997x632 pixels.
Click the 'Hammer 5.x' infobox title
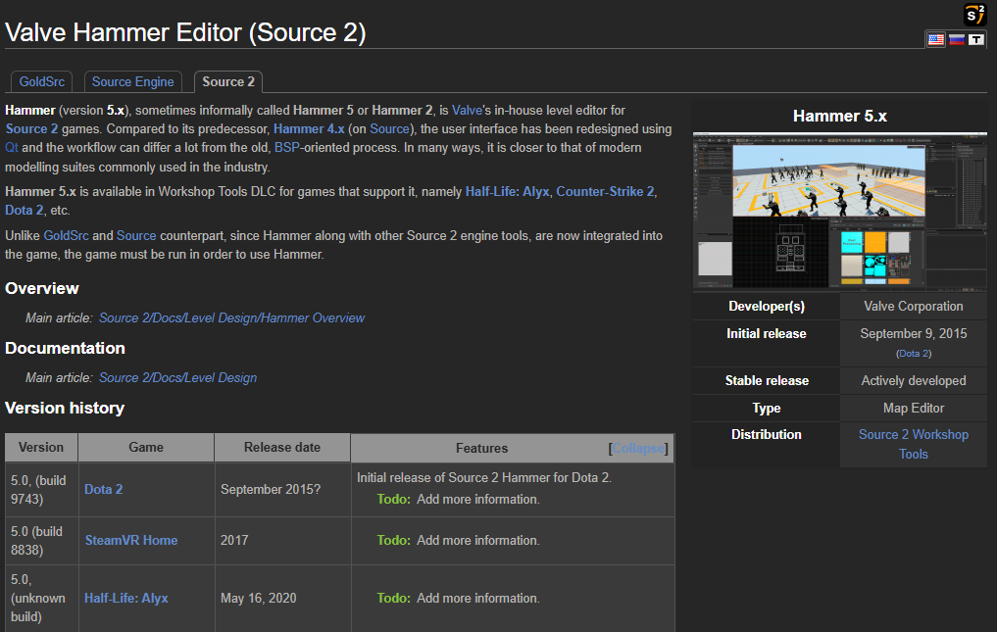[x=840, y=117]
